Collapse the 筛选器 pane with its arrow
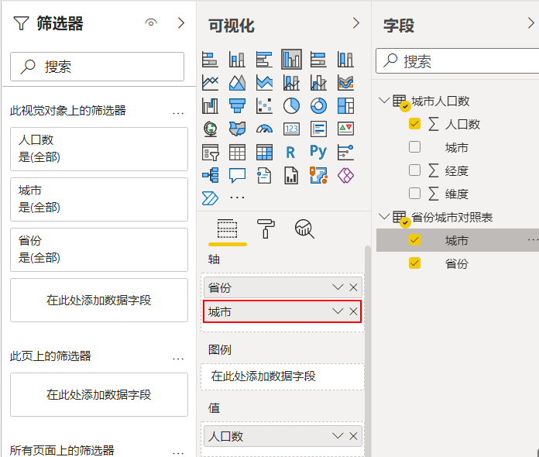The height and width of the screenshot is (457, 539). pos(181,23)
